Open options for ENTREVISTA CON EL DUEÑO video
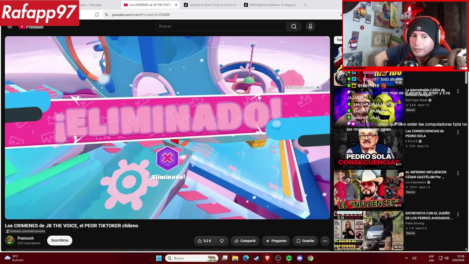Image resolution: width=469 pixels, height=264 pixels. pyautogui.click(x=458, y=214)
